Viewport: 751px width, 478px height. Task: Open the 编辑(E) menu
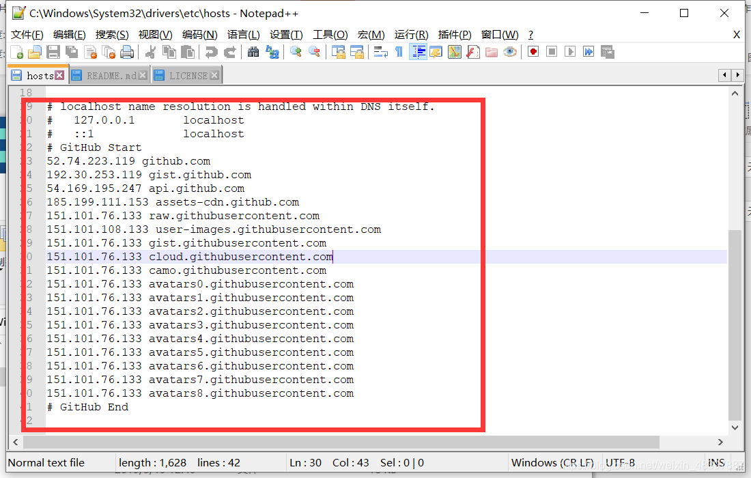pyautogui.click(x=69, y=35)
